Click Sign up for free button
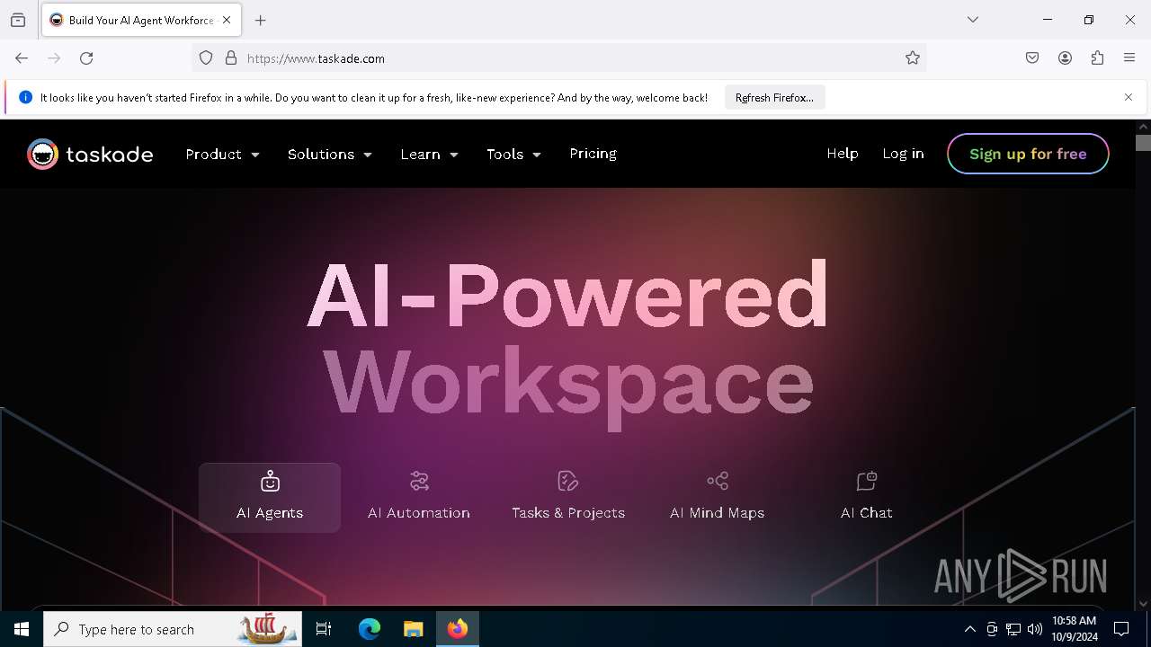This screenshot has width=1151, height=647. coord(1028,154)
